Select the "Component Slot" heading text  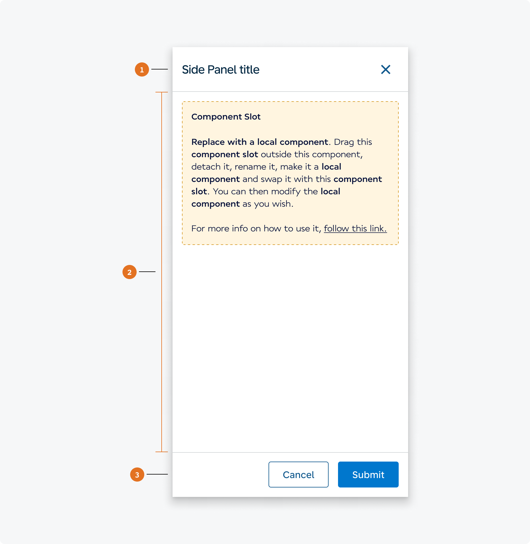pos(226,117)
